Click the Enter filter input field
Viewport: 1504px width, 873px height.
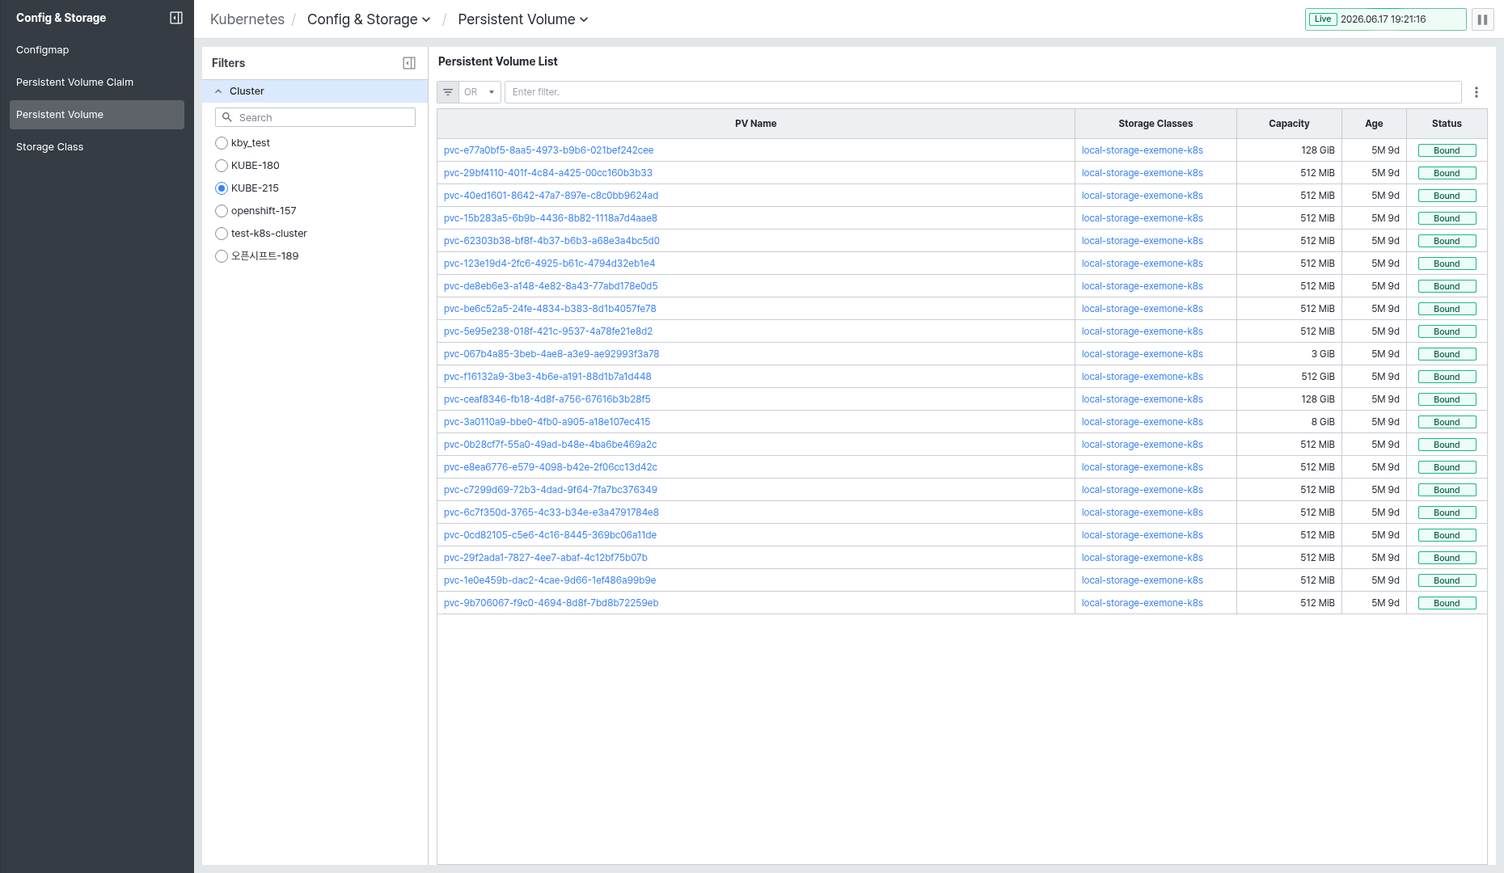coord(983,92)
